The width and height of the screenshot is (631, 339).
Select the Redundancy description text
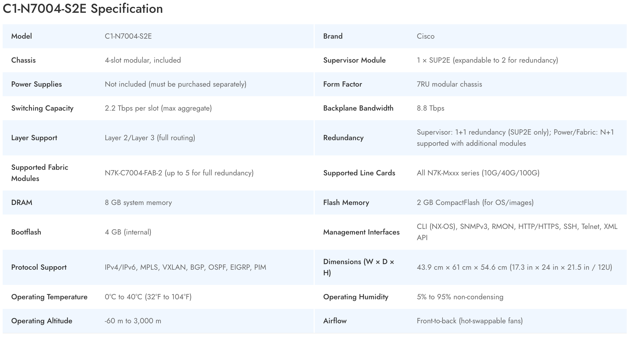point(515,138)
